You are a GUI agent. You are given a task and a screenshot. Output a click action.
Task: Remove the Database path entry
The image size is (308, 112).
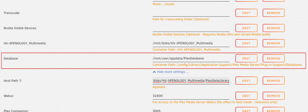click(x=274, y=58)
